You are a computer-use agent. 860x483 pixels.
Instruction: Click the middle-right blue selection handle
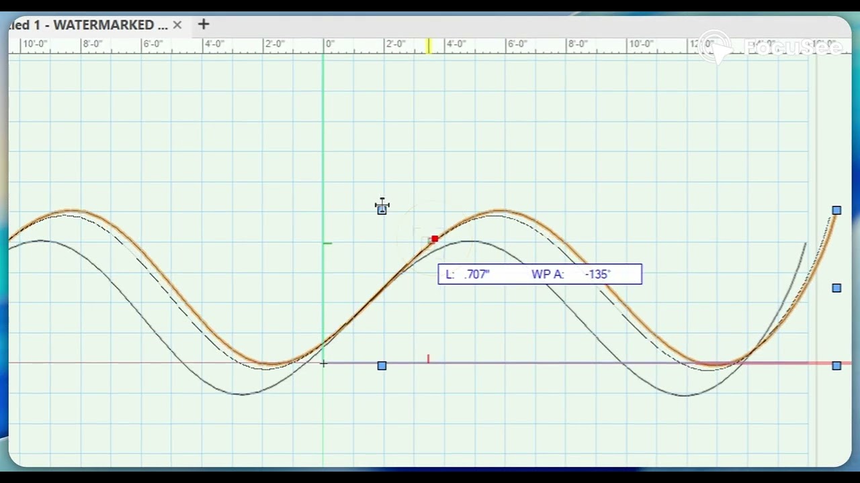pyautogui.click(x=836, y=288)
